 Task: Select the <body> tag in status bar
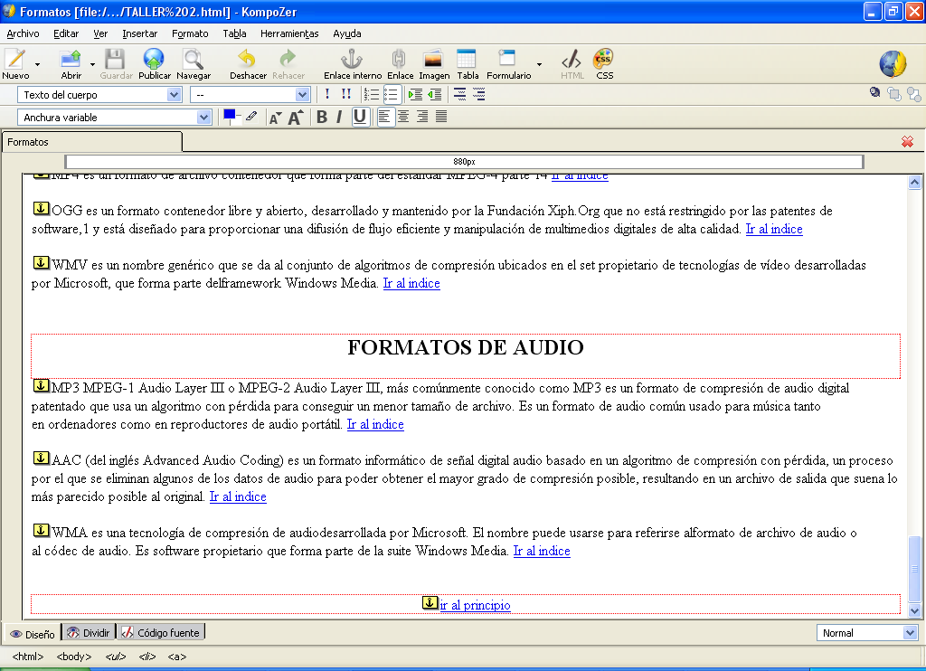(74, 657)
